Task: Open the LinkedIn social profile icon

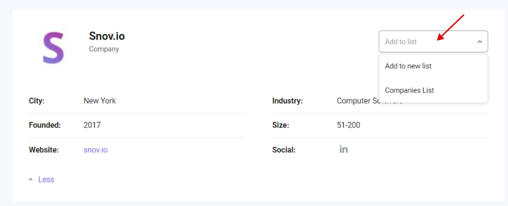Action: [343, 150]
